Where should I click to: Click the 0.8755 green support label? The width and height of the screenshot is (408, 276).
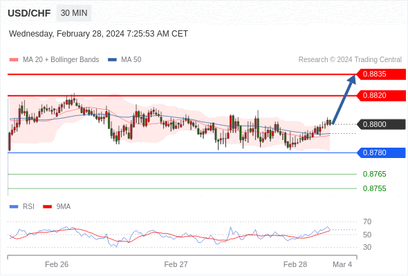tap(374, 188)
